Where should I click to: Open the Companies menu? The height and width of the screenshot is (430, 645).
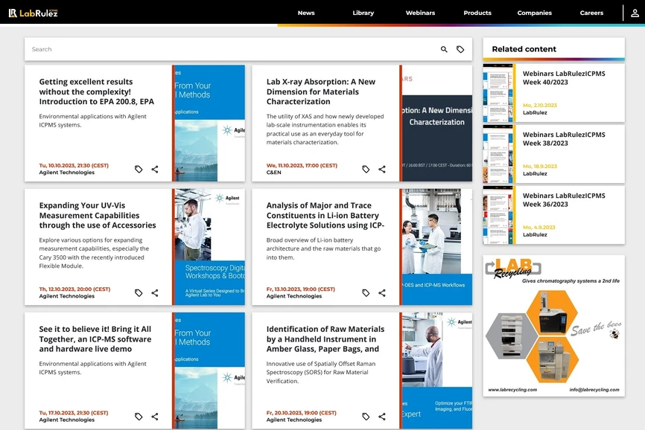[x=534, y=13]
